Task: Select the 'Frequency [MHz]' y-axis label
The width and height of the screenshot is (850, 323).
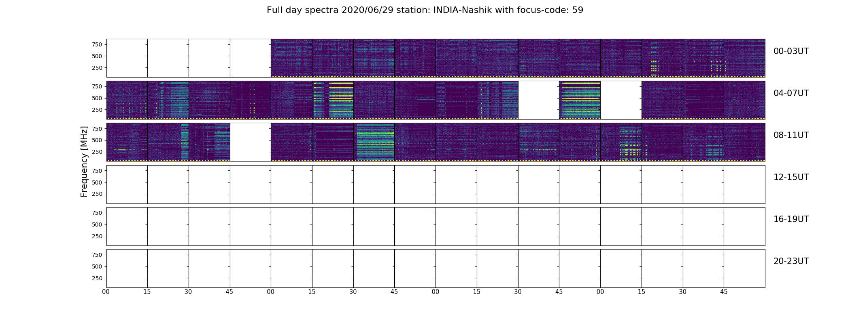Action: (84, 161)
